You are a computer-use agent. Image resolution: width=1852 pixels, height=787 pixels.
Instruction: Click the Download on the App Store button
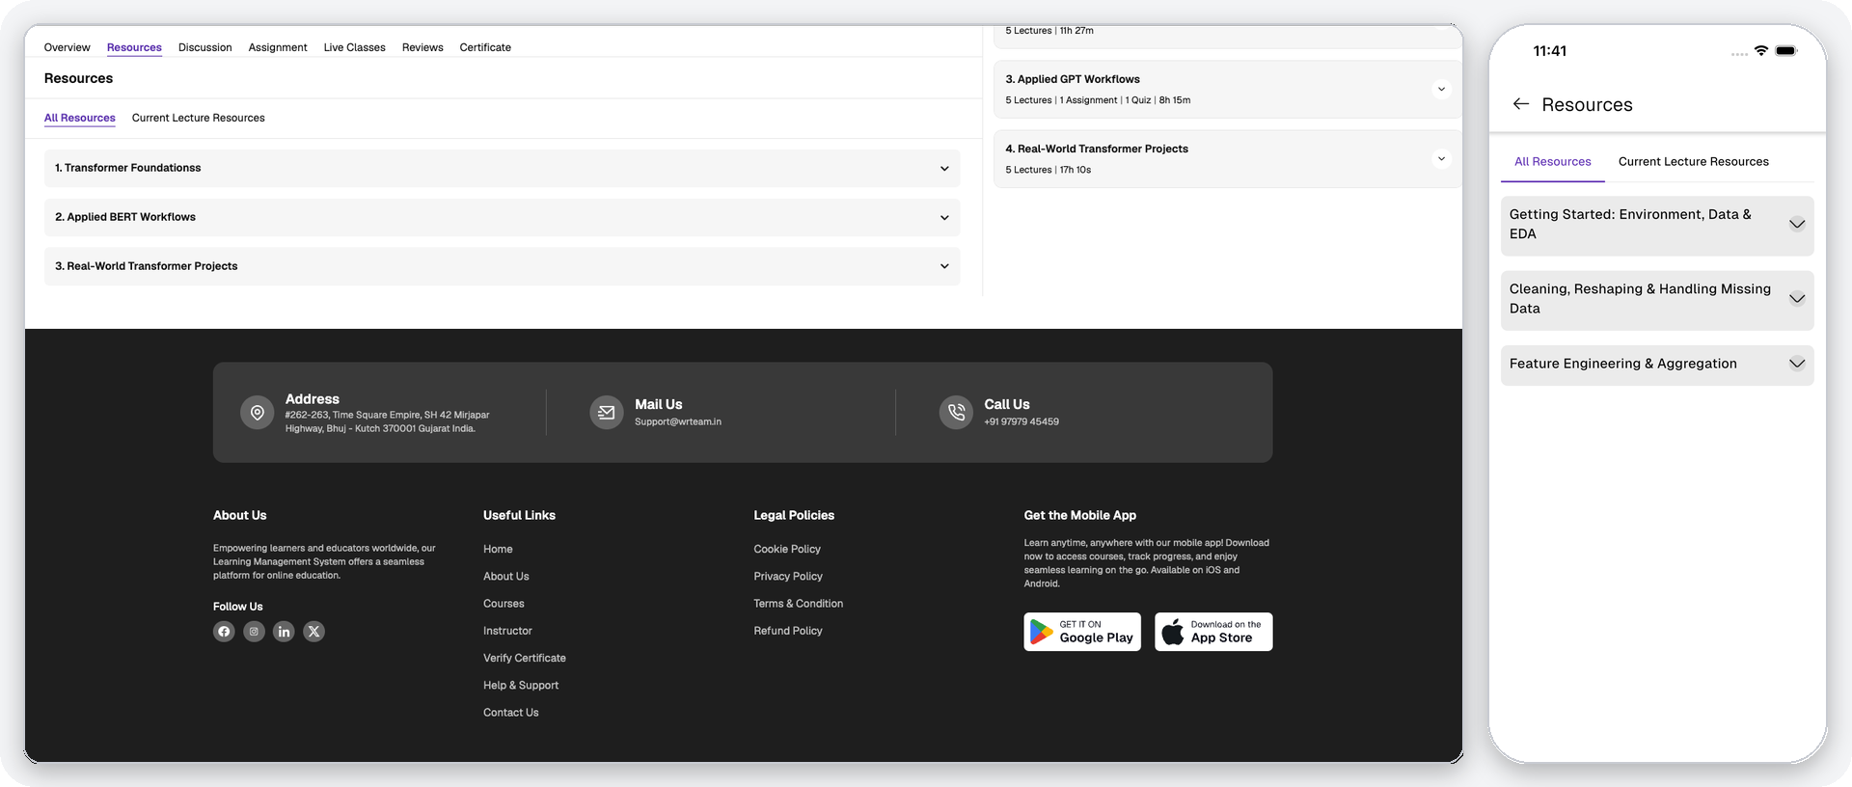[x=1213, y=632]
